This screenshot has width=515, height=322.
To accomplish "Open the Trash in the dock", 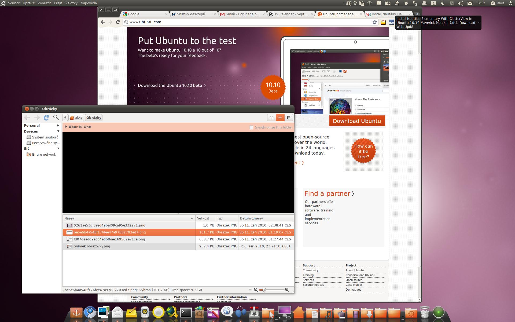I will tap(425, 312).
